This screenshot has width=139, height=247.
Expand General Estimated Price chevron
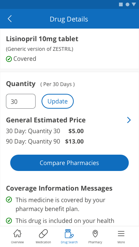(129, 120)
